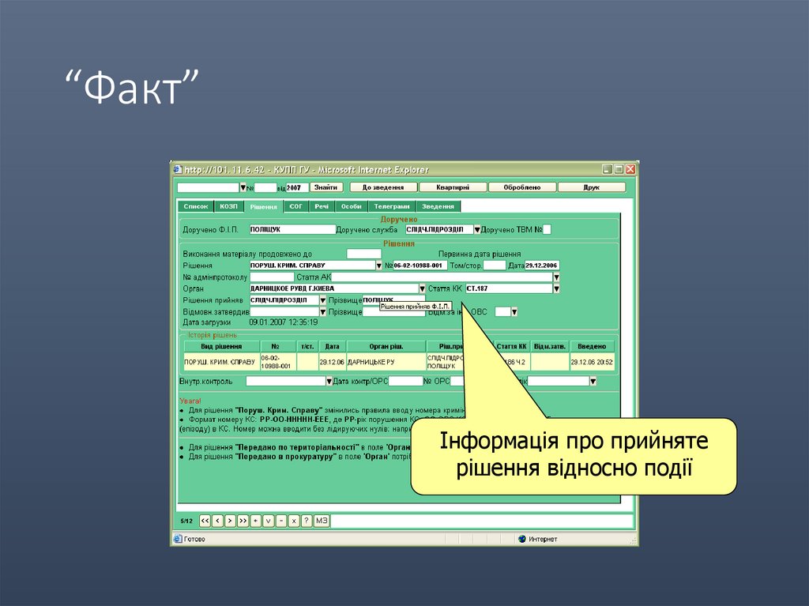The height and width of the screenshot is (606, 809).
Task: Go to the Особи tab
Action: tap(352, 206)
